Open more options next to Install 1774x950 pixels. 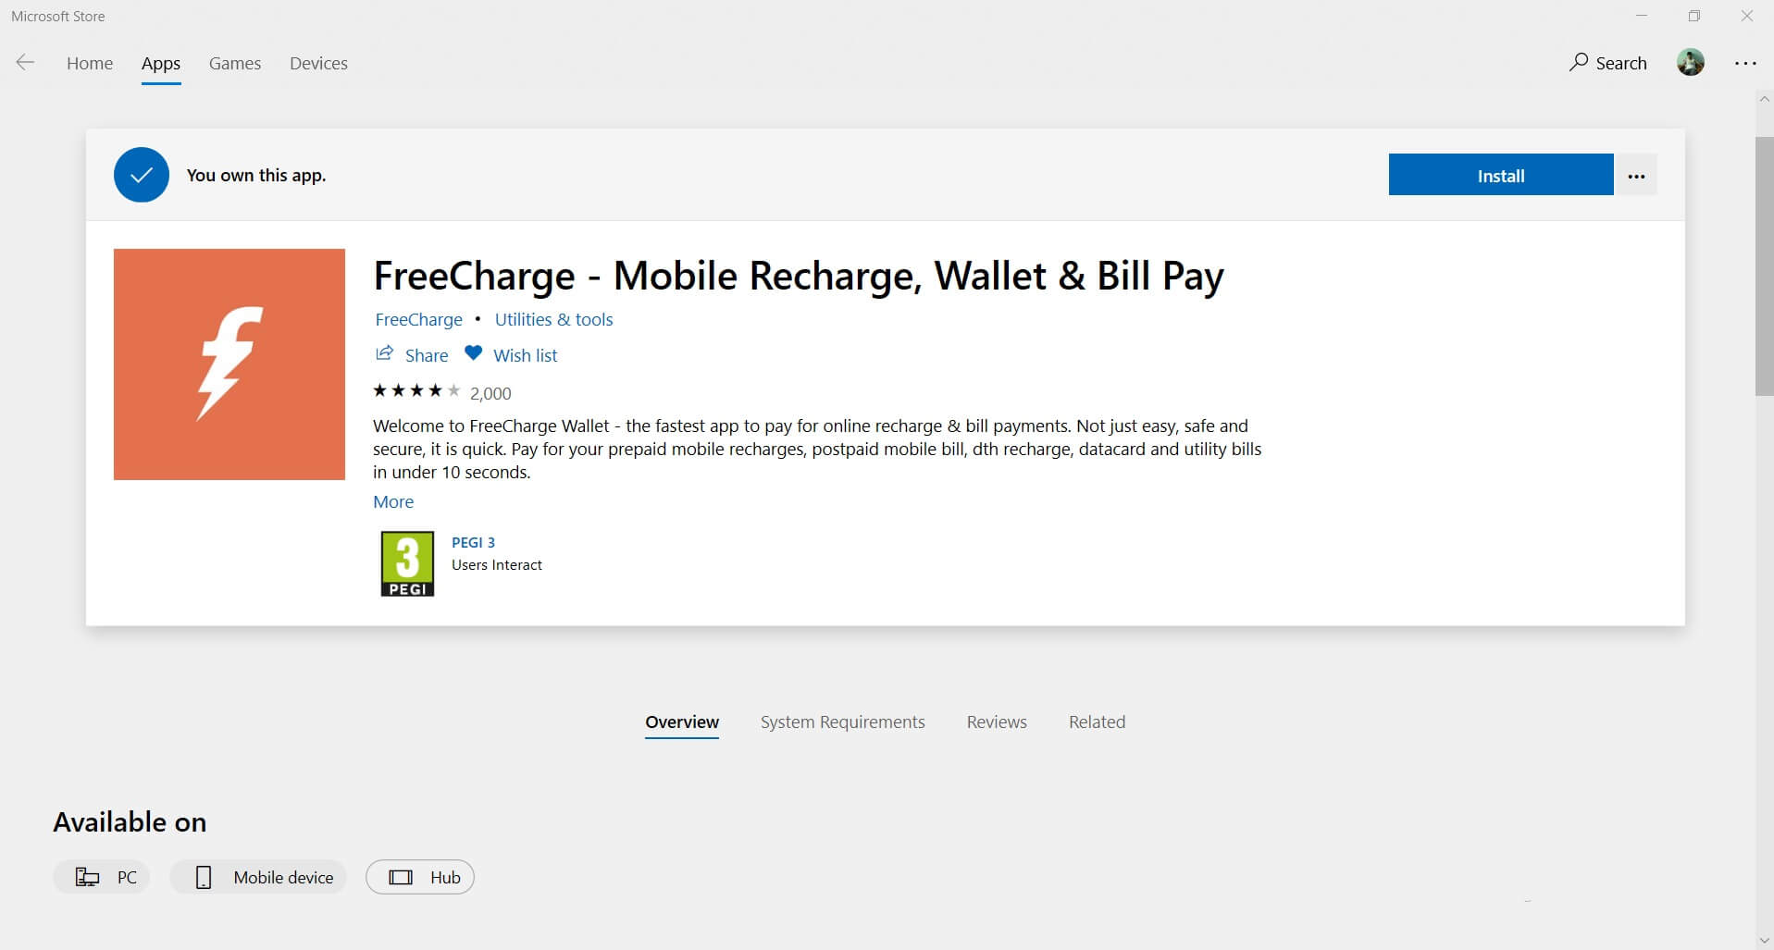1636,175
